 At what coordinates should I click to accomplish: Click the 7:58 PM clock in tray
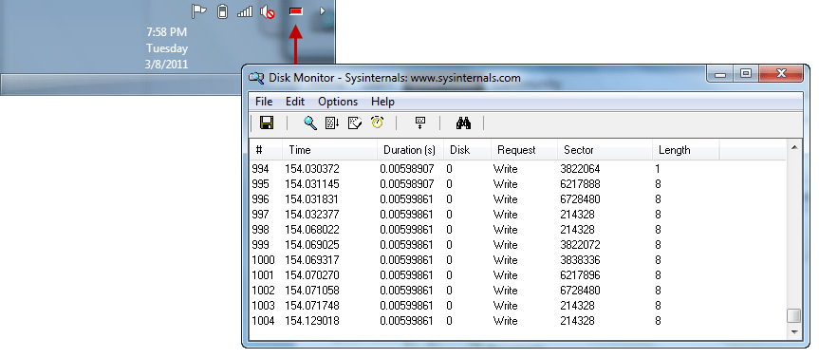point(167,32)
